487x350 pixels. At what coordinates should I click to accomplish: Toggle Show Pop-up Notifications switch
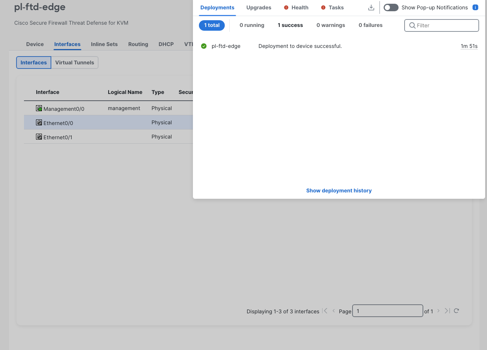(x=391, y=7)
